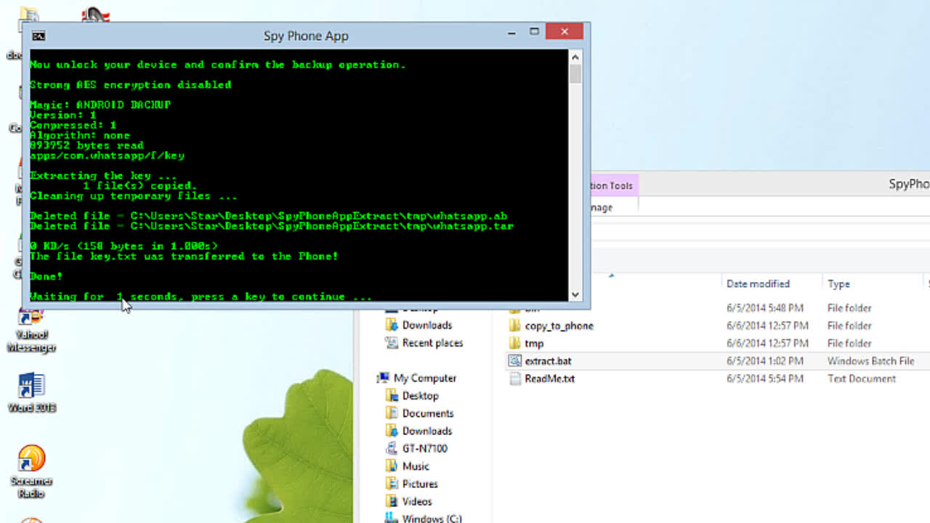Click the 6/5/2014 5:48 PM date cell
This screenshot has height=523, width=930.
click(765, 308)
